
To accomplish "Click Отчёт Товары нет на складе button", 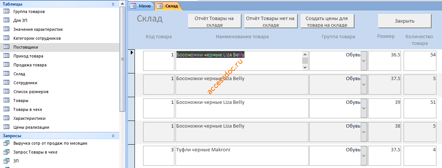I will [271, 21].
